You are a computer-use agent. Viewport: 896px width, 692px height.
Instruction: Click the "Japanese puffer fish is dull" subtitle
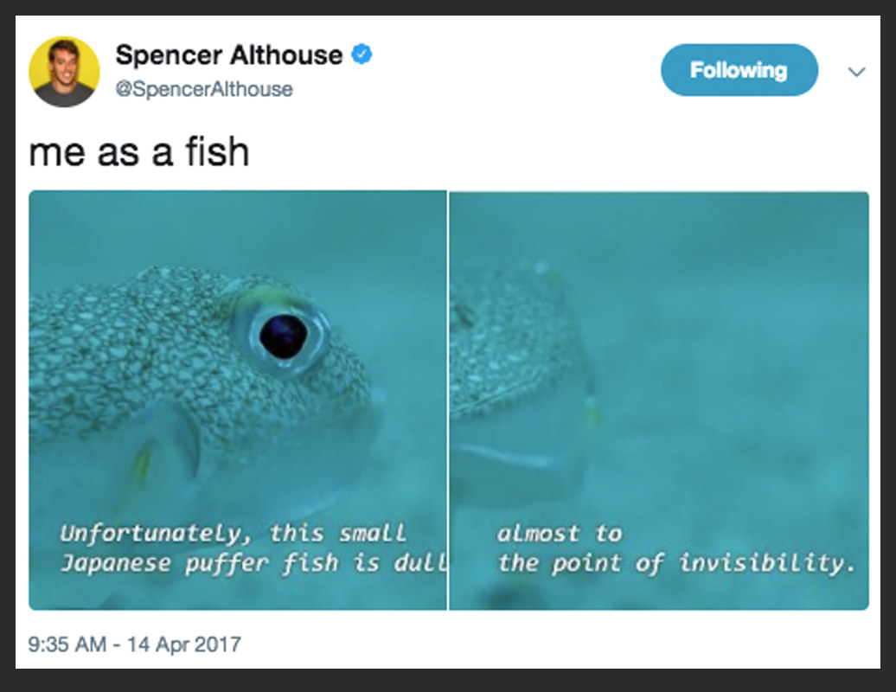pyautogui.click(x=253, y=563)
